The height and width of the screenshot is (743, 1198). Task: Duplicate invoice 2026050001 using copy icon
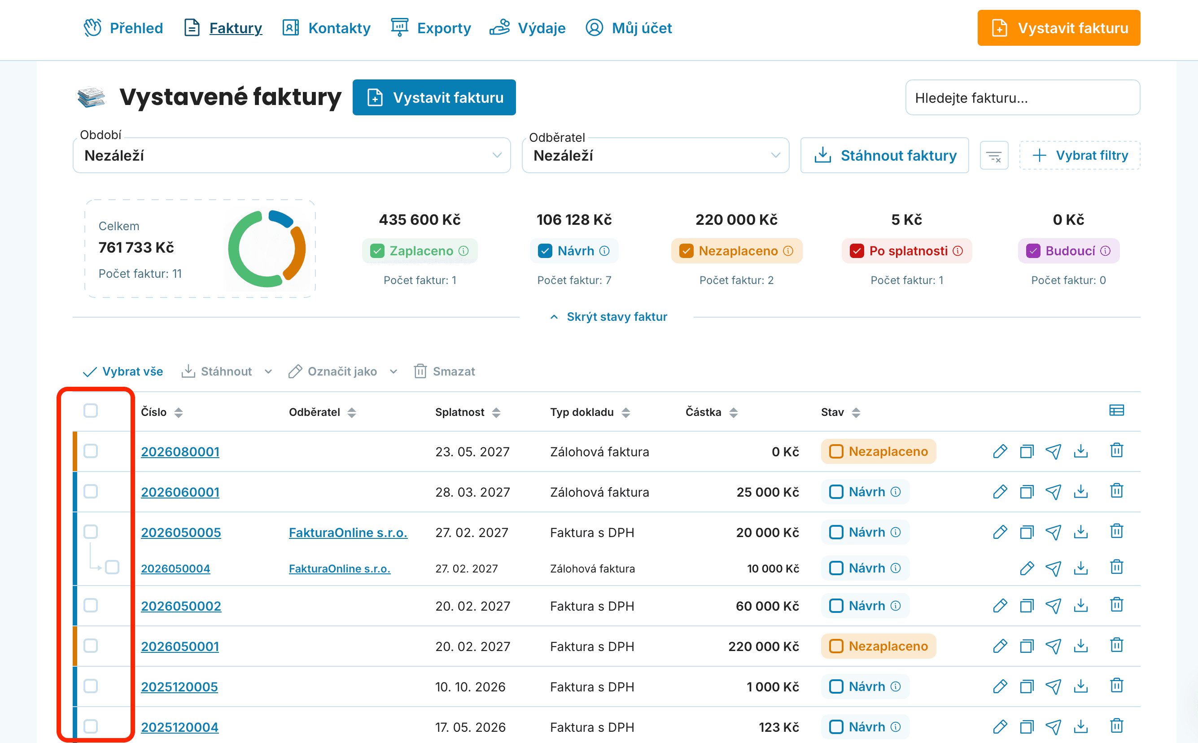pos(1027,646)
